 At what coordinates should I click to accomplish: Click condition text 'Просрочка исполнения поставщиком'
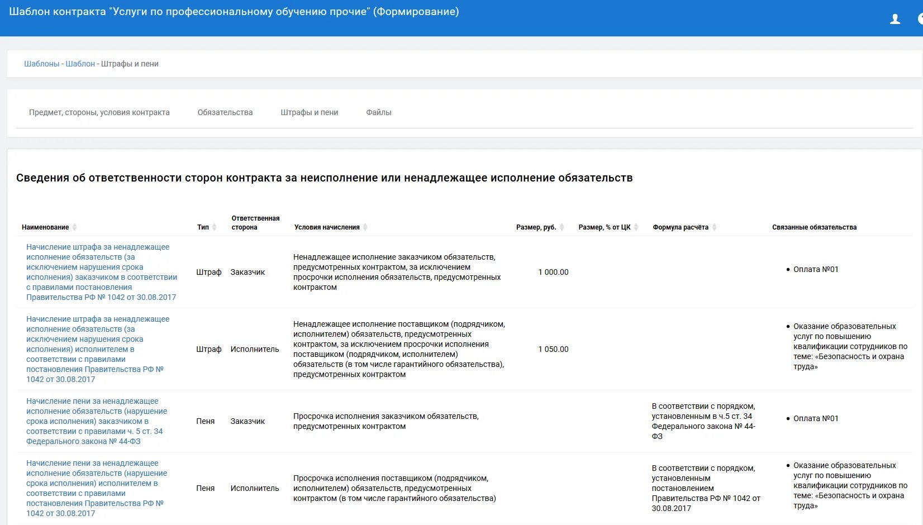394,488
